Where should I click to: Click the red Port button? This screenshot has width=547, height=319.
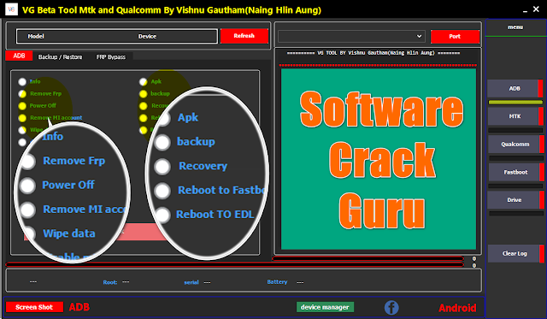(455, 36)
